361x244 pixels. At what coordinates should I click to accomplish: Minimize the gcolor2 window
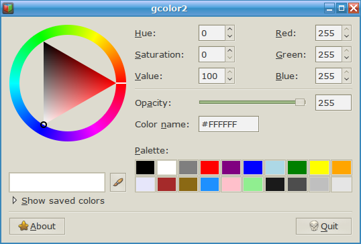tap(329, 8)
